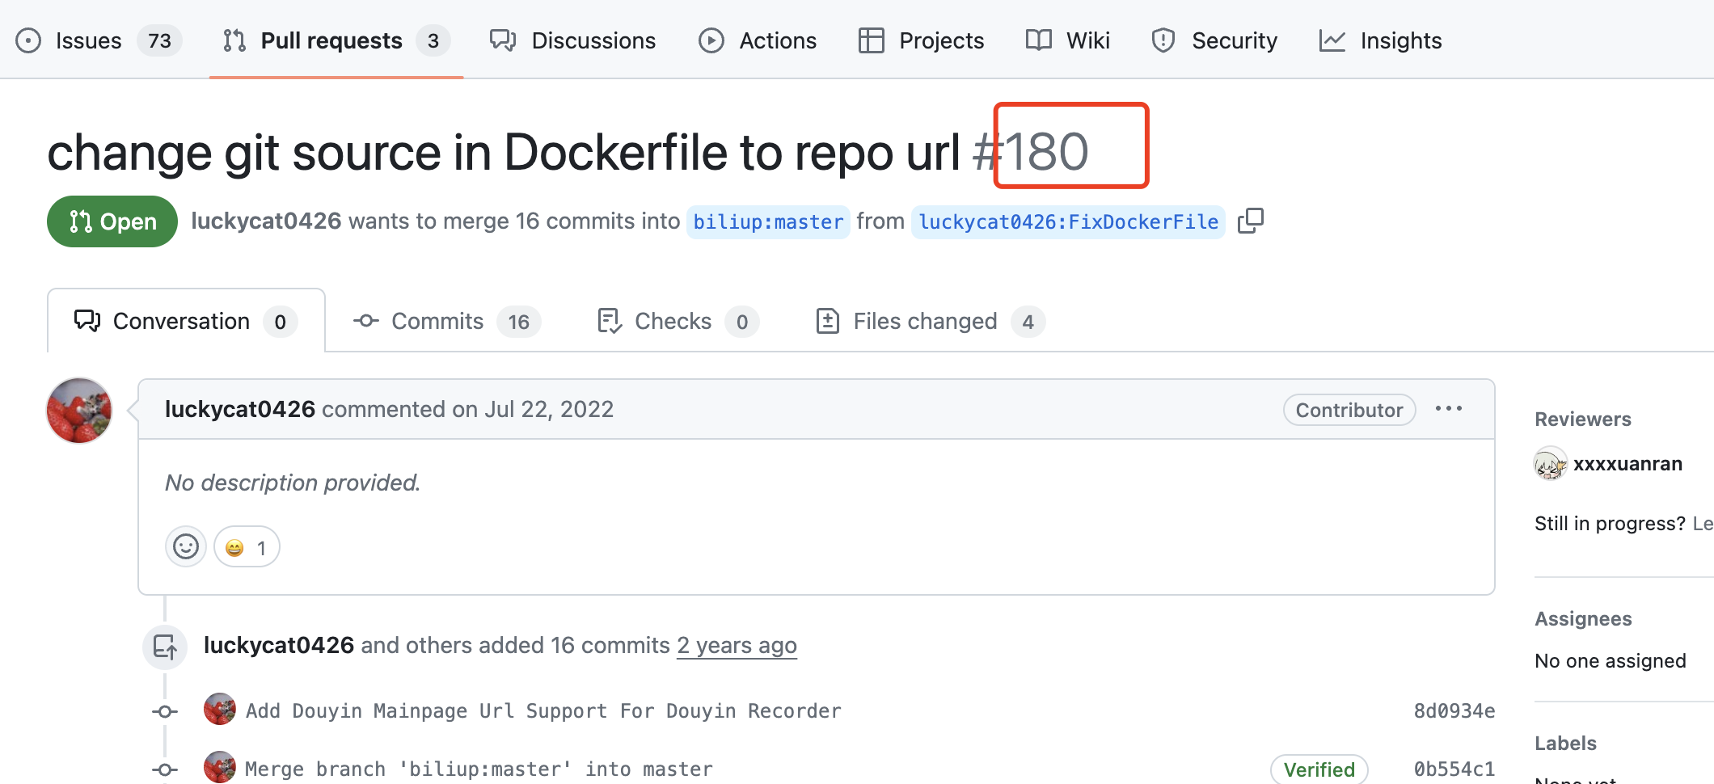Open the Issues icon in the repository navigation
This screenshot has width=1714, height=784.
(x=30, y=40)
